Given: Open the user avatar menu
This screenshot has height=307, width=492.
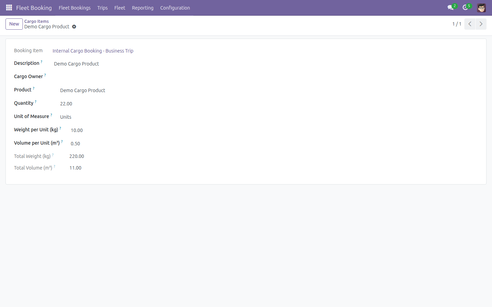Looking at the screenshot, I should (481, 8).
